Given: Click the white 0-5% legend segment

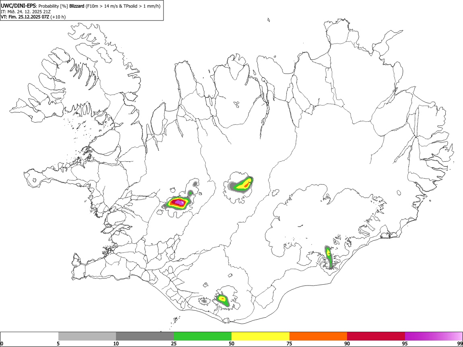Looking at the screenshot, I should [29, 336].
